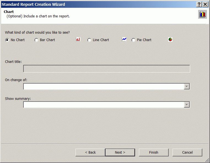
Task: Click the bar chart icon
Action: click(78, 39)
